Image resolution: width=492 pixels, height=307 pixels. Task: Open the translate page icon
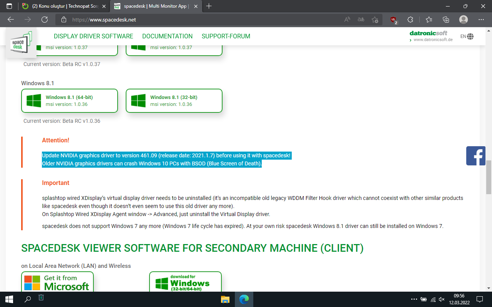pyautogui.click(x=361, y=20)
